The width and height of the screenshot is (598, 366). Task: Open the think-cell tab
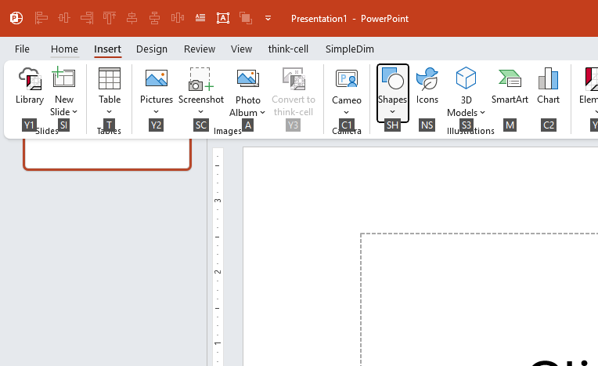(288, 49)
